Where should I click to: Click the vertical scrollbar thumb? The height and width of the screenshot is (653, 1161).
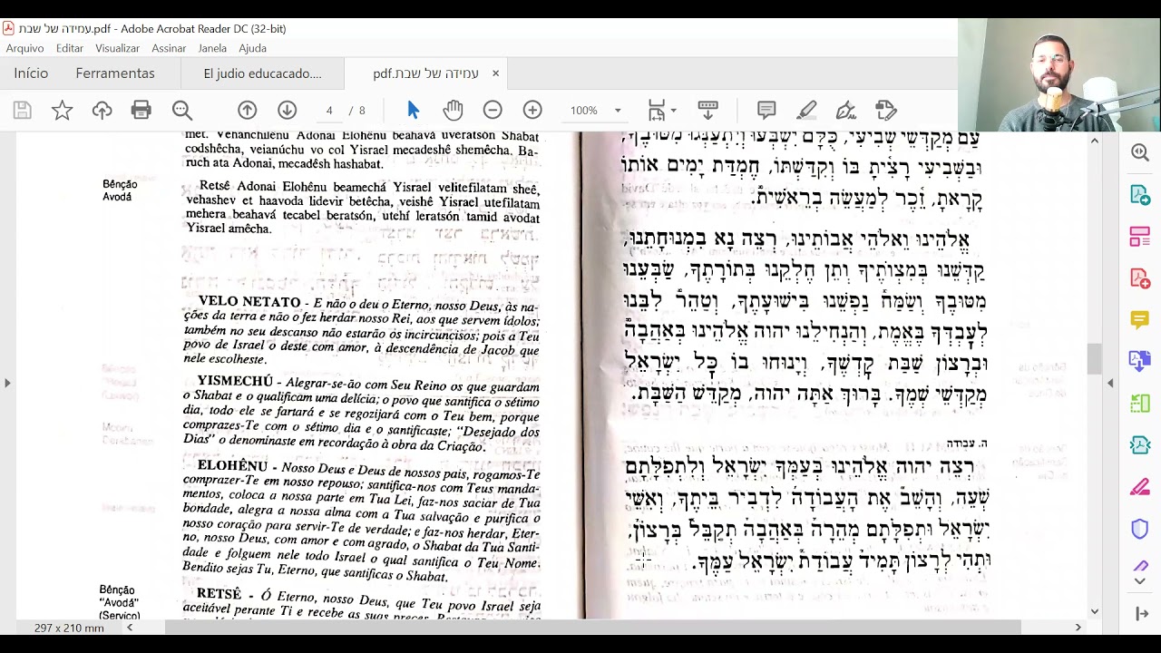1095,359
